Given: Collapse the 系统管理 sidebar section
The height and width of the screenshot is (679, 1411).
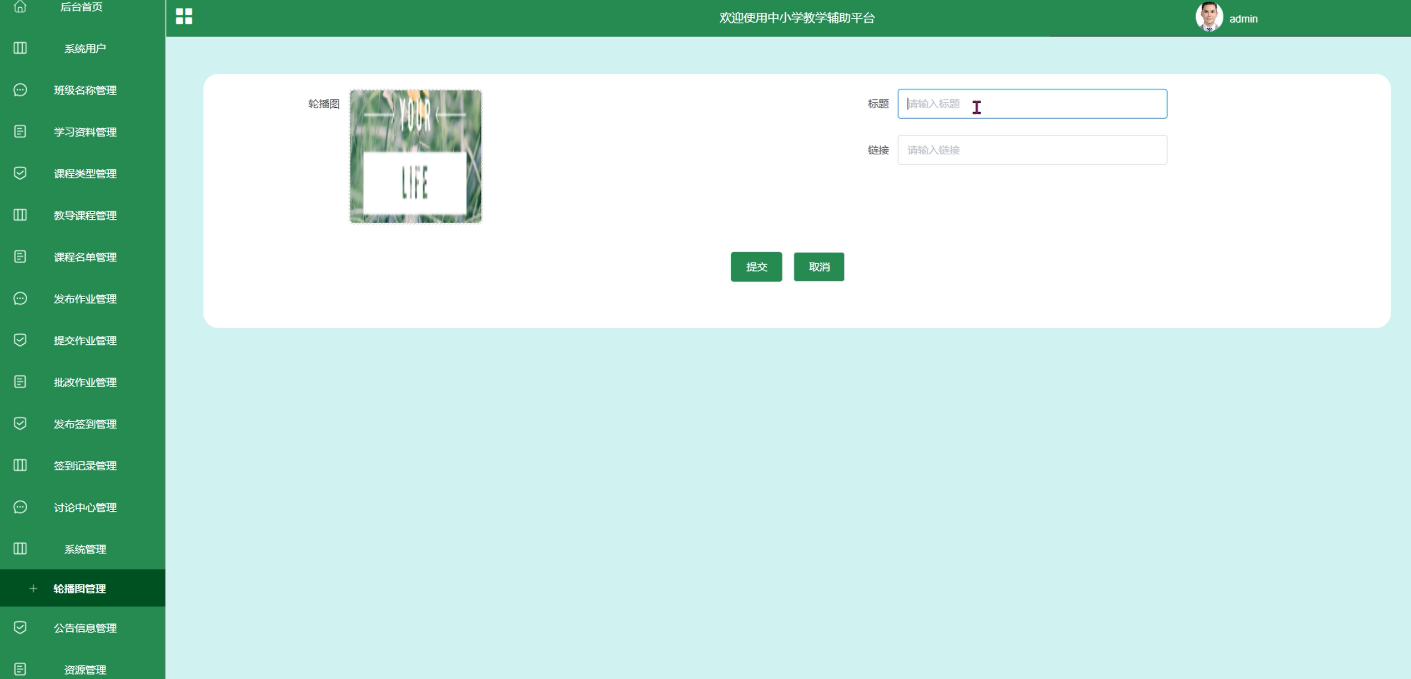Looking at the screenshot, I should 84,549.
